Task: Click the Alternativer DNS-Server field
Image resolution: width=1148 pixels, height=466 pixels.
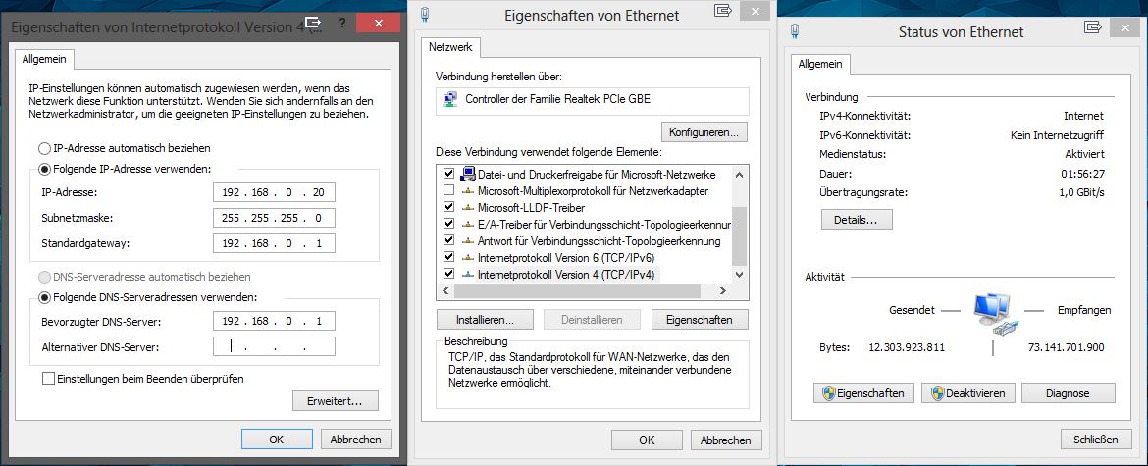Action: pyautogui.click(x=274, y=346)
